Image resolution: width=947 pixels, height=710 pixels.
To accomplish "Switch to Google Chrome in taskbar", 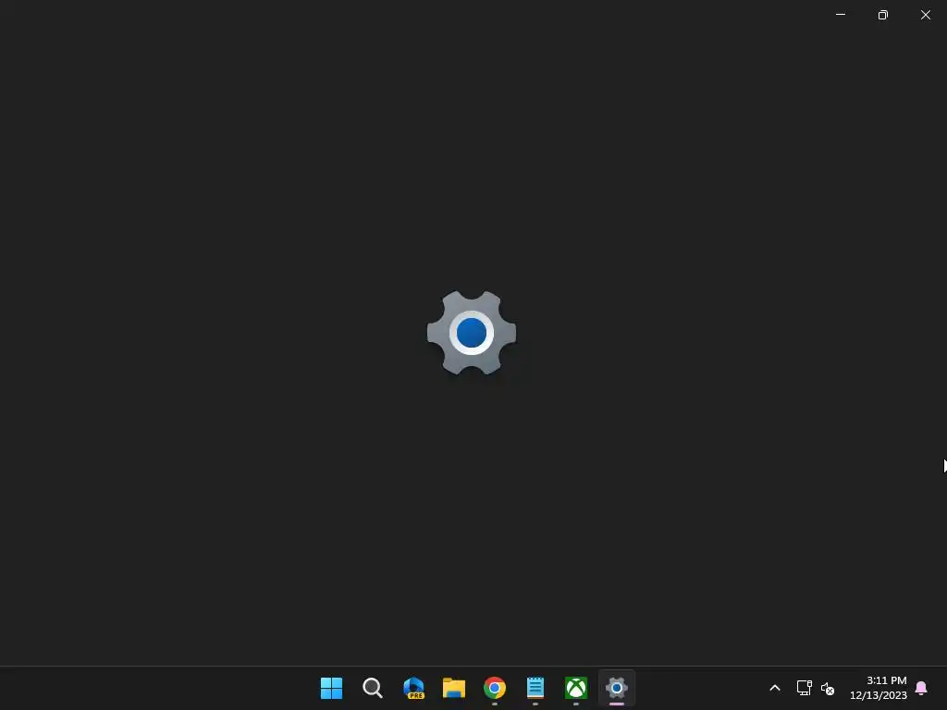I will click(x=495, y=688).
